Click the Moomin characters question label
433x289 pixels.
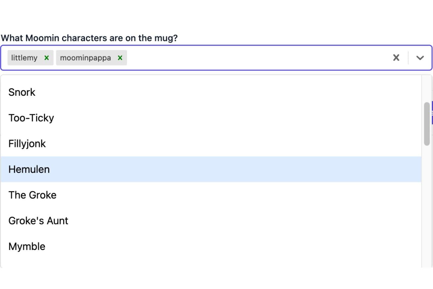pos(89,38)
